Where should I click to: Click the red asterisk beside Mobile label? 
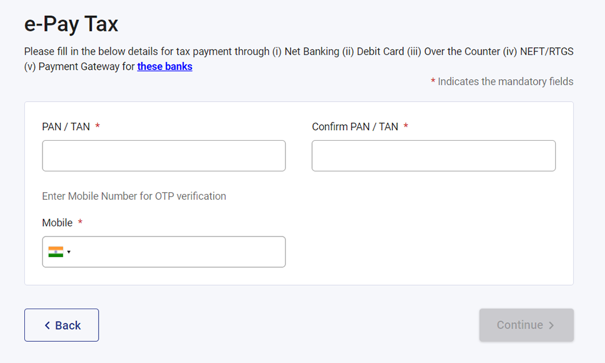(80, 223)
